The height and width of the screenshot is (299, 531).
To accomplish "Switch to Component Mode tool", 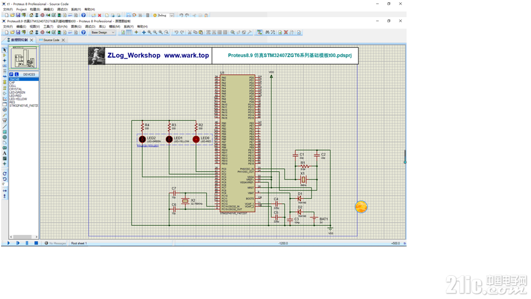I will [x=4, y=55].
